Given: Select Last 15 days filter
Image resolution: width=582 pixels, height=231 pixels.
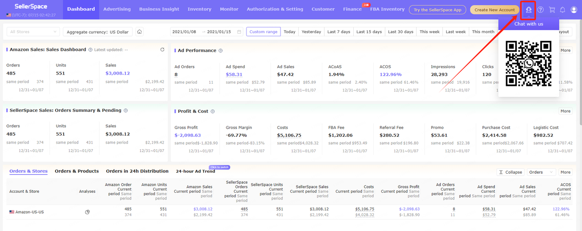Looking at the screenshot, I should [369, 32].
